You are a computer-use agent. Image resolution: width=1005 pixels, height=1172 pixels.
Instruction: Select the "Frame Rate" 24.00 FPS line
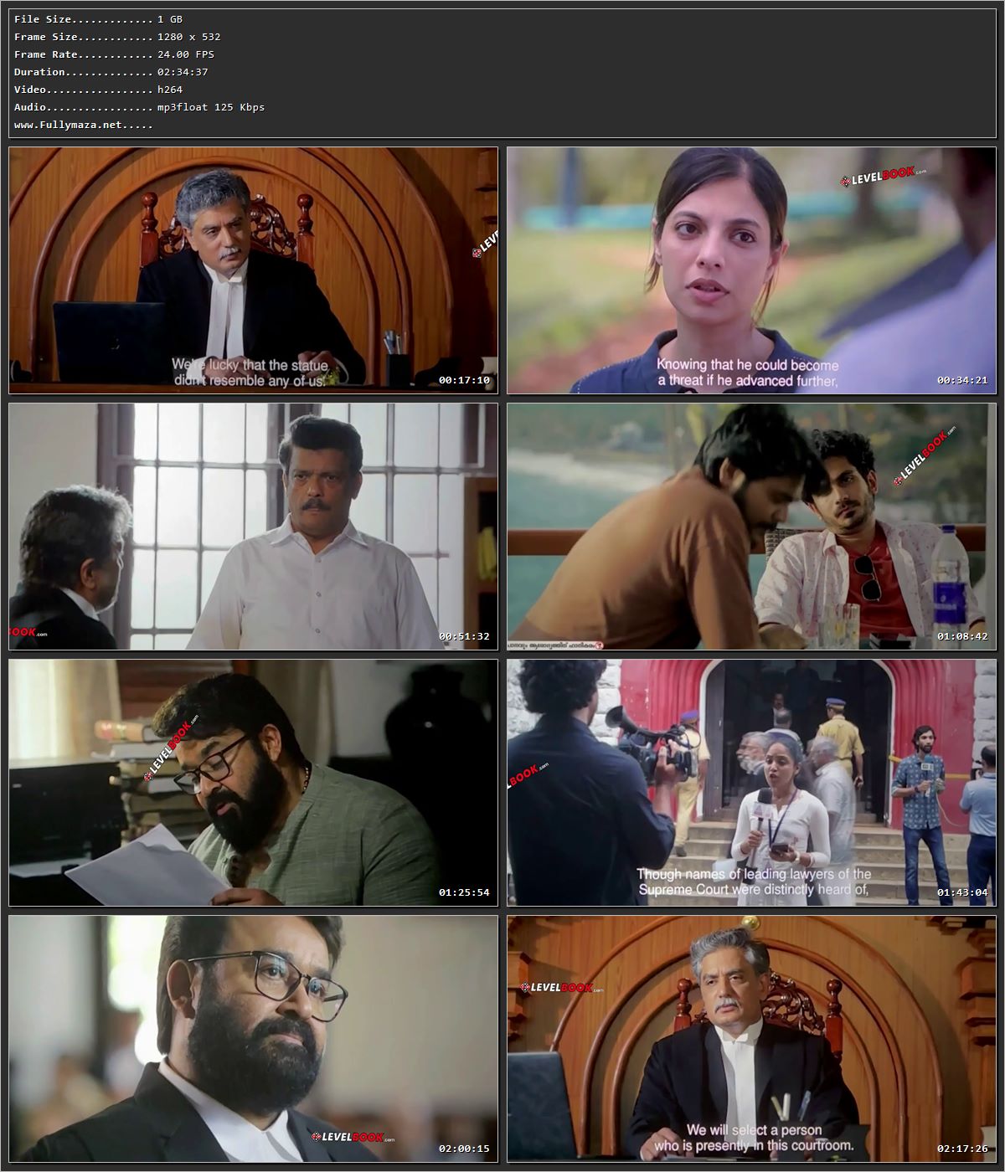[x=114, y=54]
